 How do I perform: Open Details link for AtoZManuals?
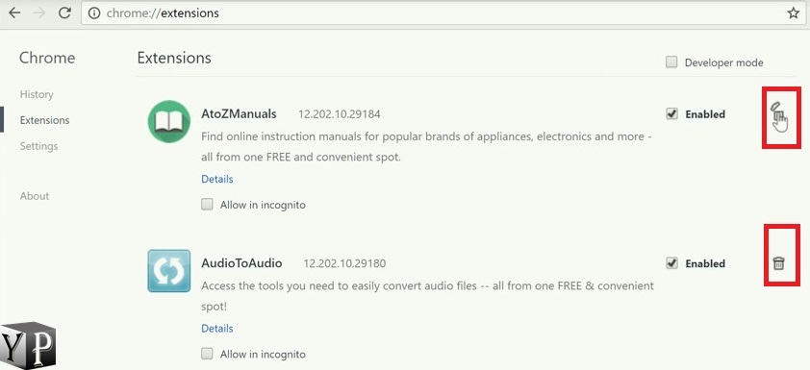pyautogui.click(x=217, y=179)
